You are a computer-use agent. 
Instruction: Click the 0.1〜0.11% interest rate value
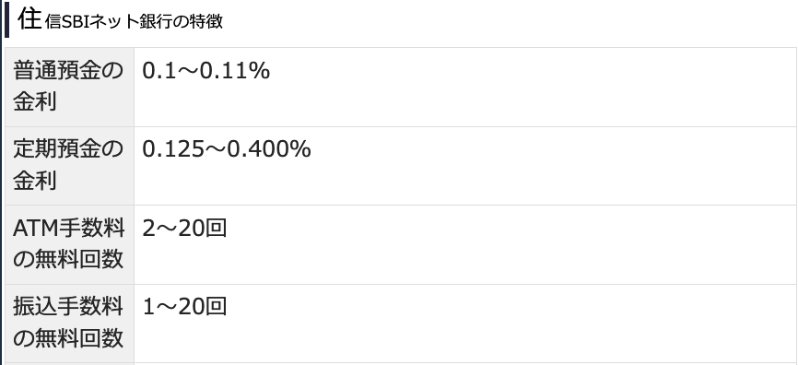click(x=205, y=71)
